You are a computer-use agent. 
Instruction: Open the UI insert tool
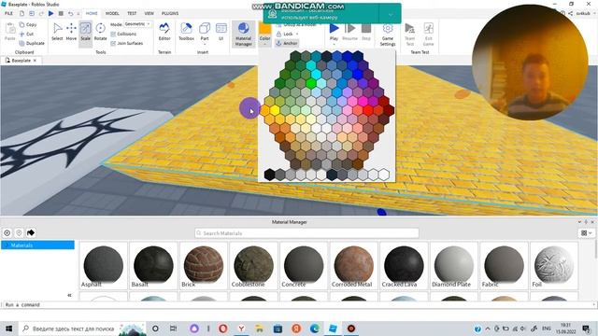click(221, 32)
